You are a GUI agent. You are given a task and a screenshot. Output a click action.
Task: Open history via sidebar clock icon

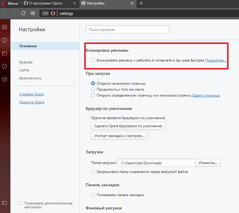tap(4, 66)
